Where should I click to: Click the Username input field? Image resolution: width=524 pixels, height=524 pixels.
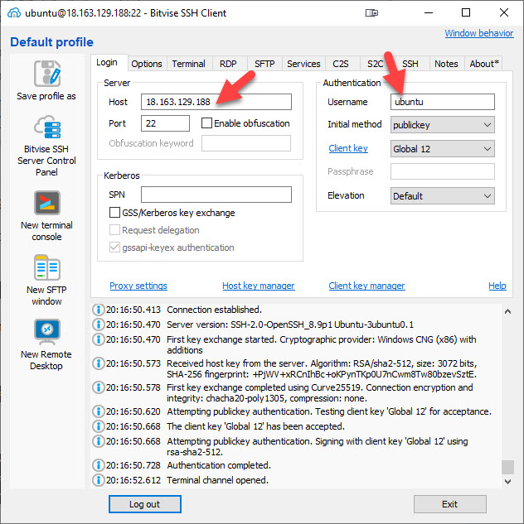point(443,102)
